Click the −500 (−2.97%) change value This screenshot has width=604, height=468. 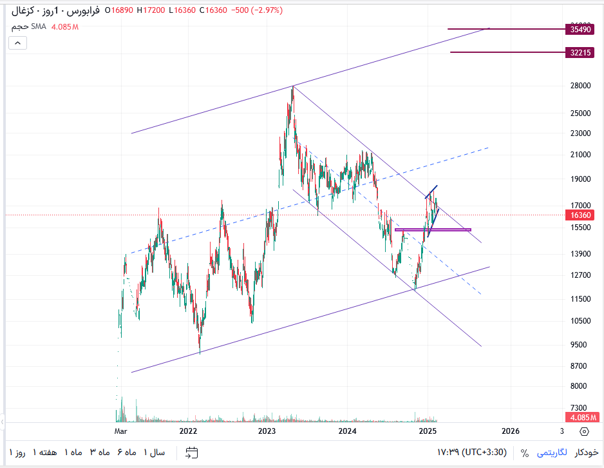[257, 10]
